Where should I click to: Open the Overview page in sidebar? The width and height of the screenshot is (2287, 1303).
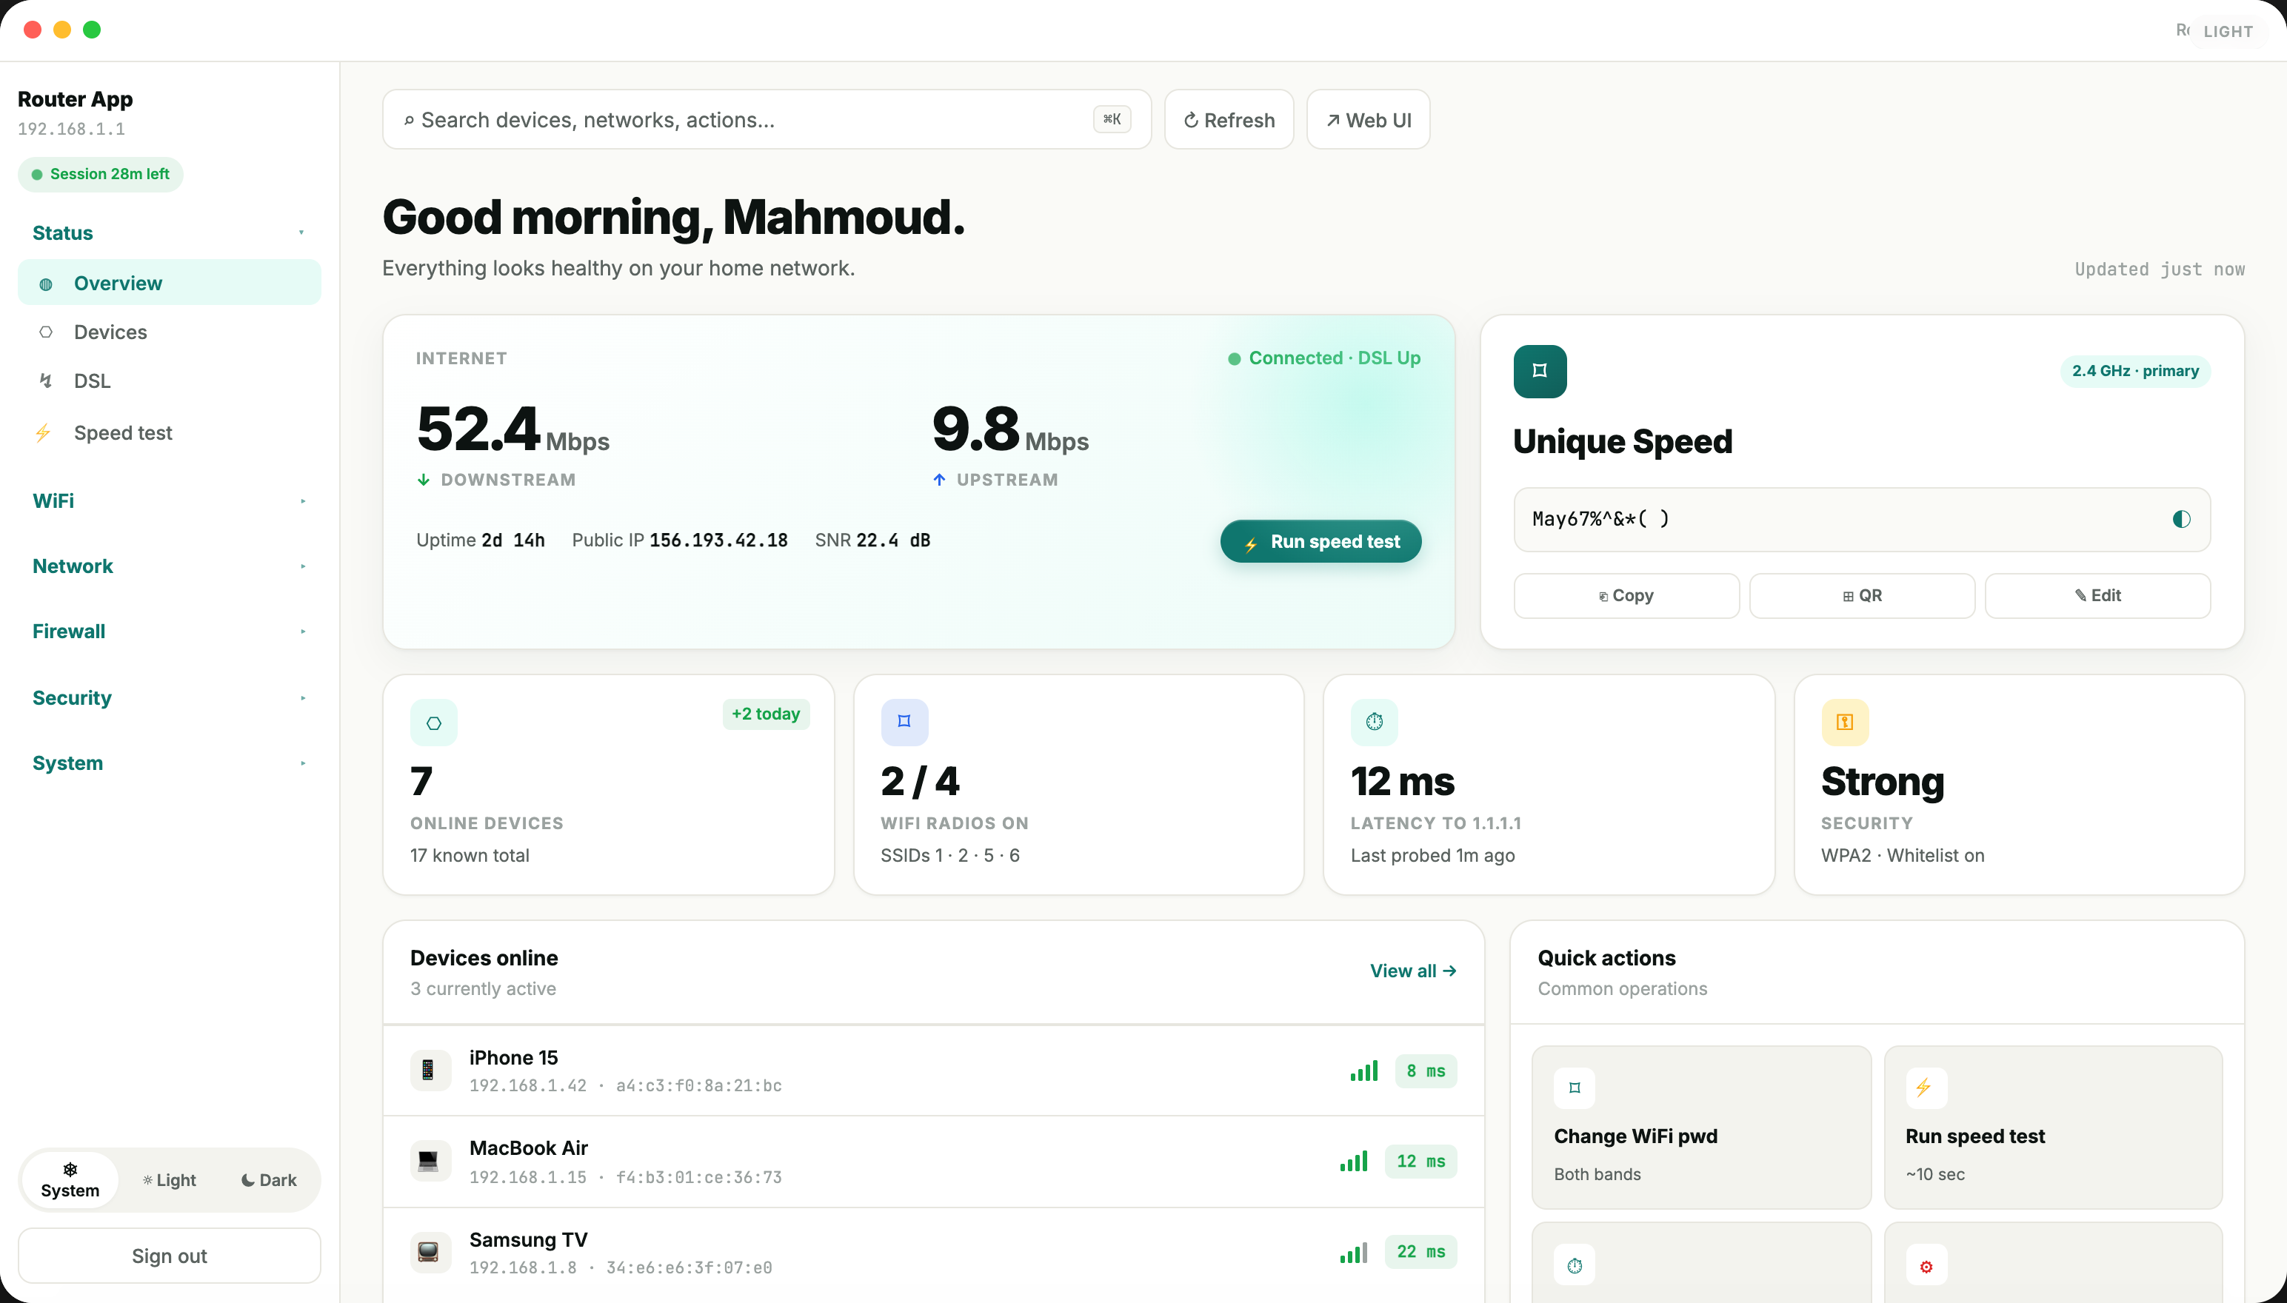coord(169,283)
